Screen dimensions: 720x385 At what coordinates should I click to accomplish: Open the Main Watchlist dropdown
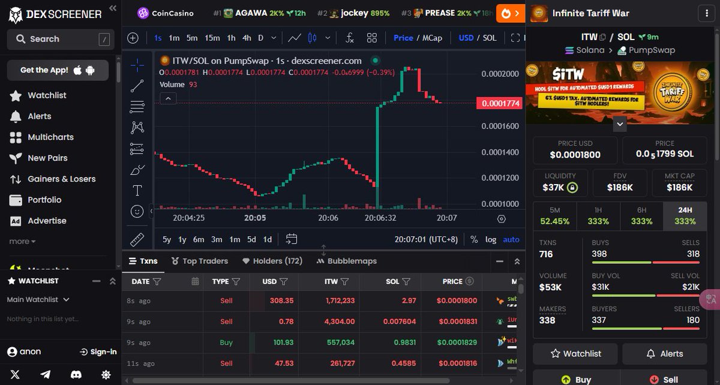coord(38,299)
